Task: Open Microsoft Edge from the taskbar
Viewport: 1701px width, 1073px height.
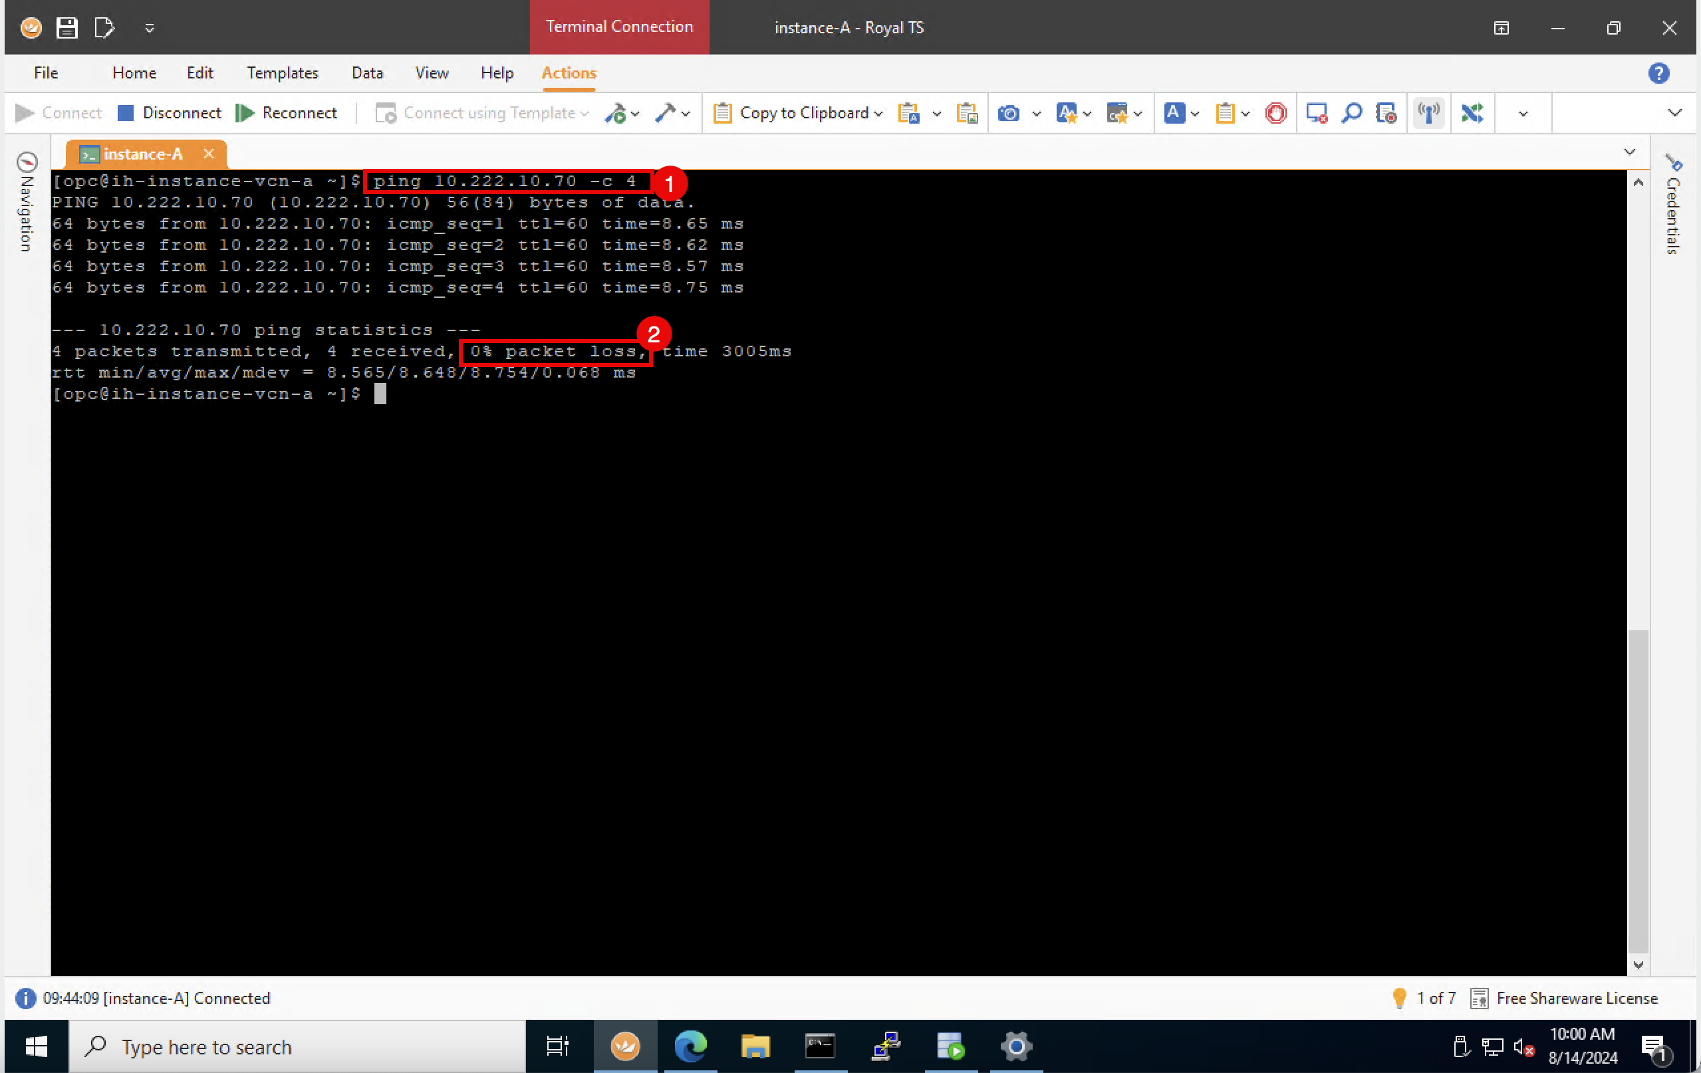Action: [x=690, y=1046]
